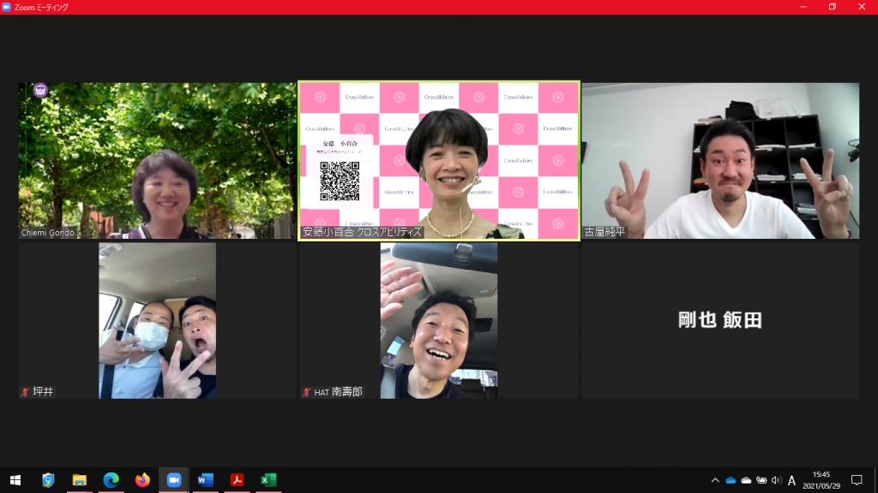Select the 剛也 飯田 participant tile
The width and height of the screenshot is (878, 493).
tap(720, 320)
